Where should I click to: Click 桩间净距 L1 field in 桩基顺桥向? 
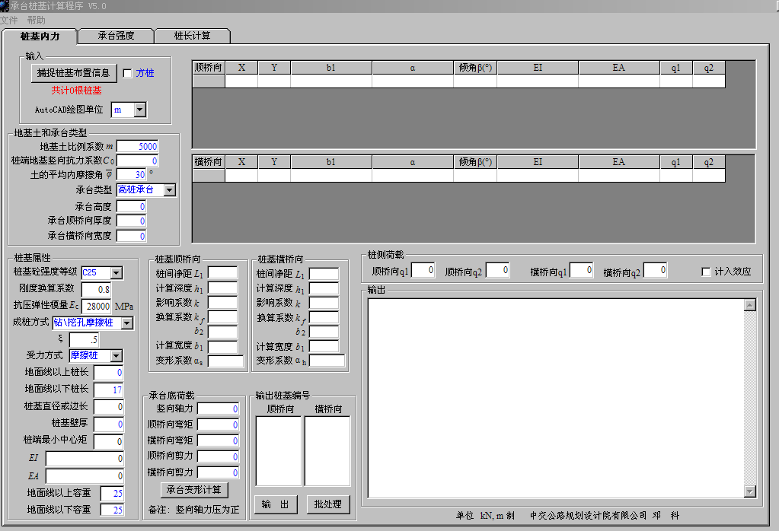(x=222, y=273)
